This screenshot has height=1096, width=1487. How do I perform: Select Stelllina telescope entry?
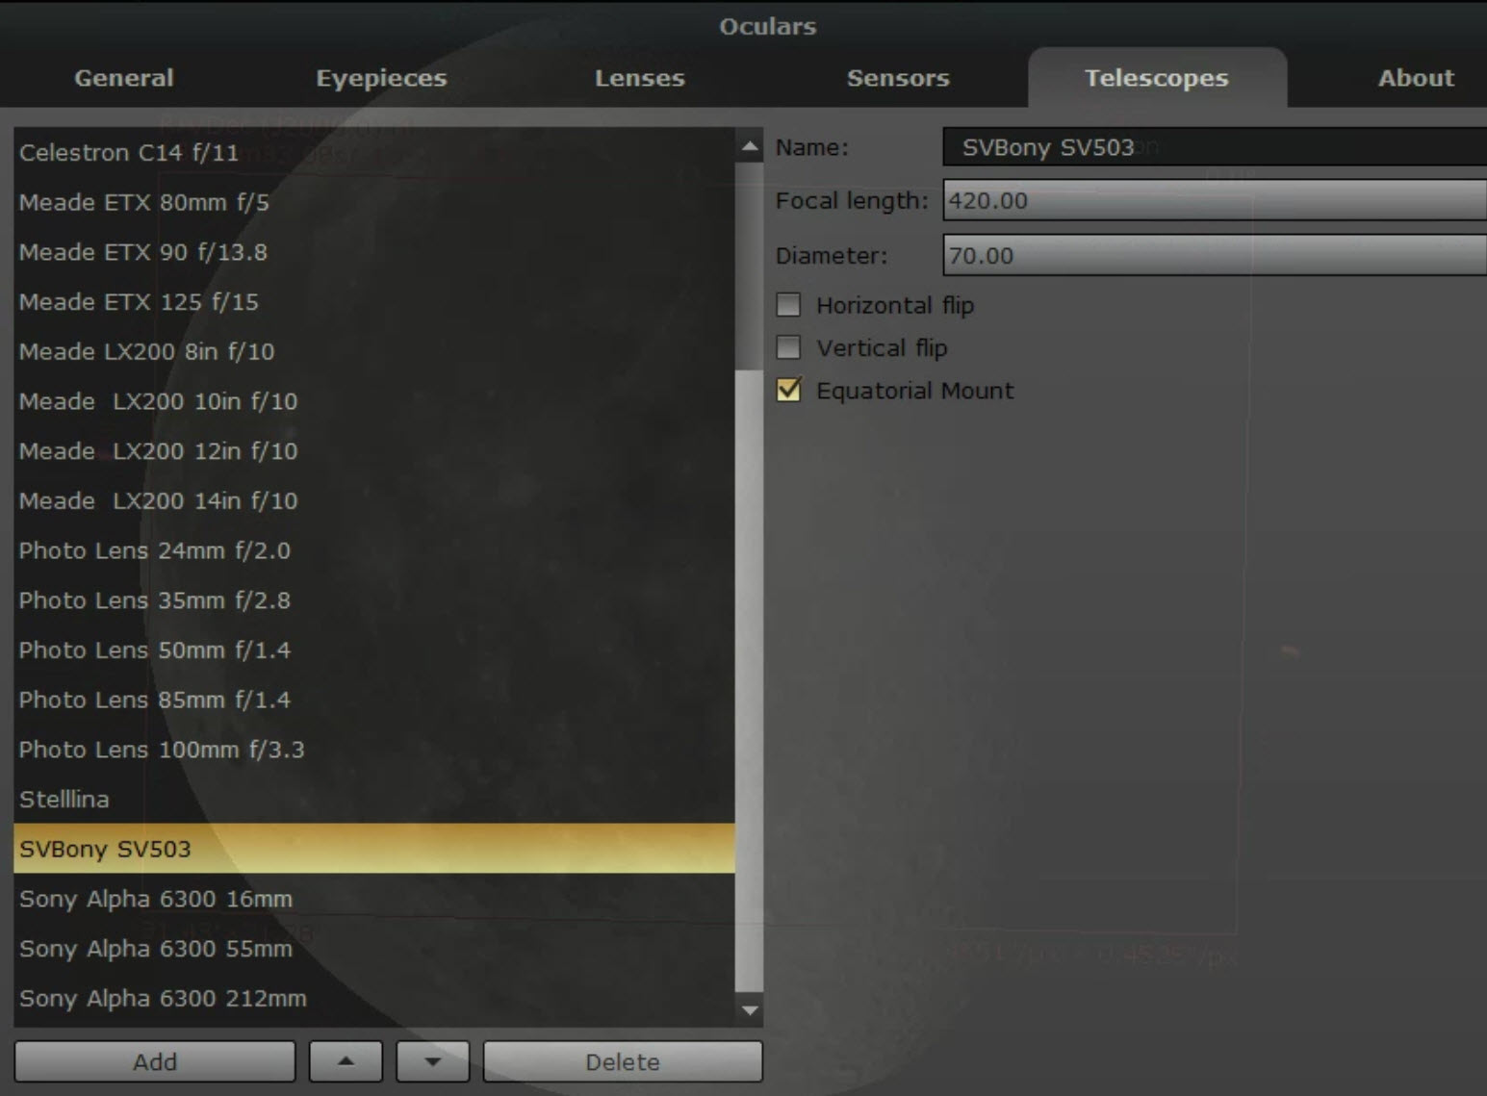coord(64,800)
